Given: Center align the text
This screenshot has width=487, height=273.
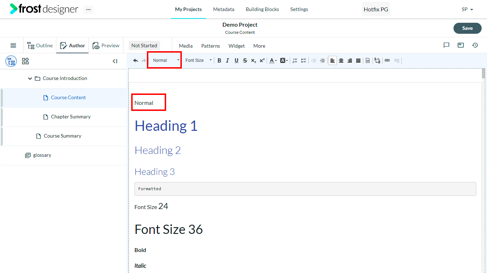Looking at the screenshot, I should [x=341, y=60].
